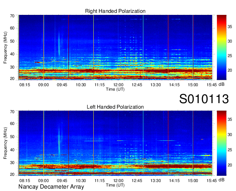Select the S010113 label

[x=204, y=99]
